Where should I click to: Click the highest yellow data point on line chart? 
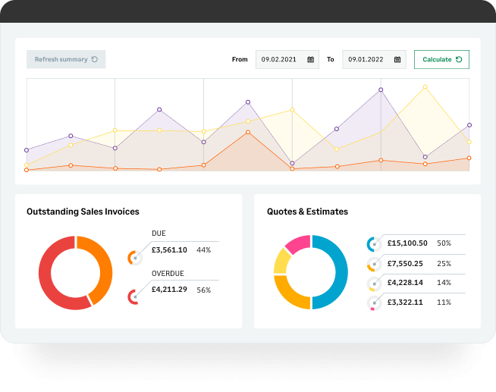click(x=425, y=87)
